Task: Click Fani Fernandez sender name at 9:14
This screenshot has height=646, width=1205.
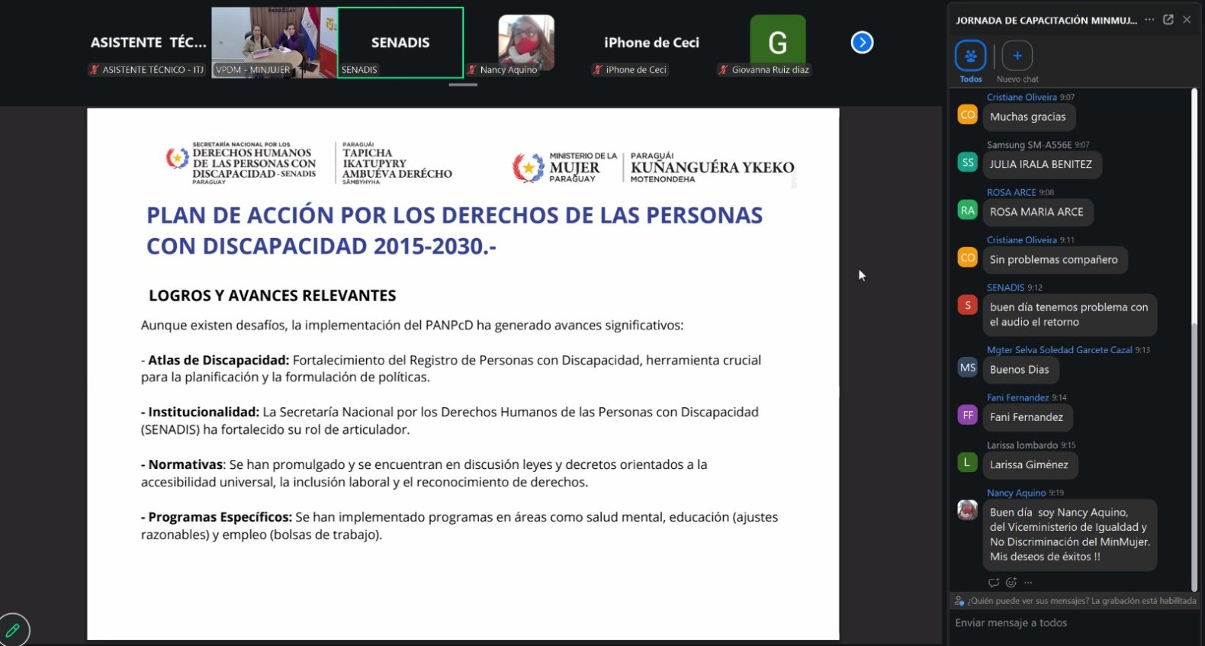Action: (1017, 397)
